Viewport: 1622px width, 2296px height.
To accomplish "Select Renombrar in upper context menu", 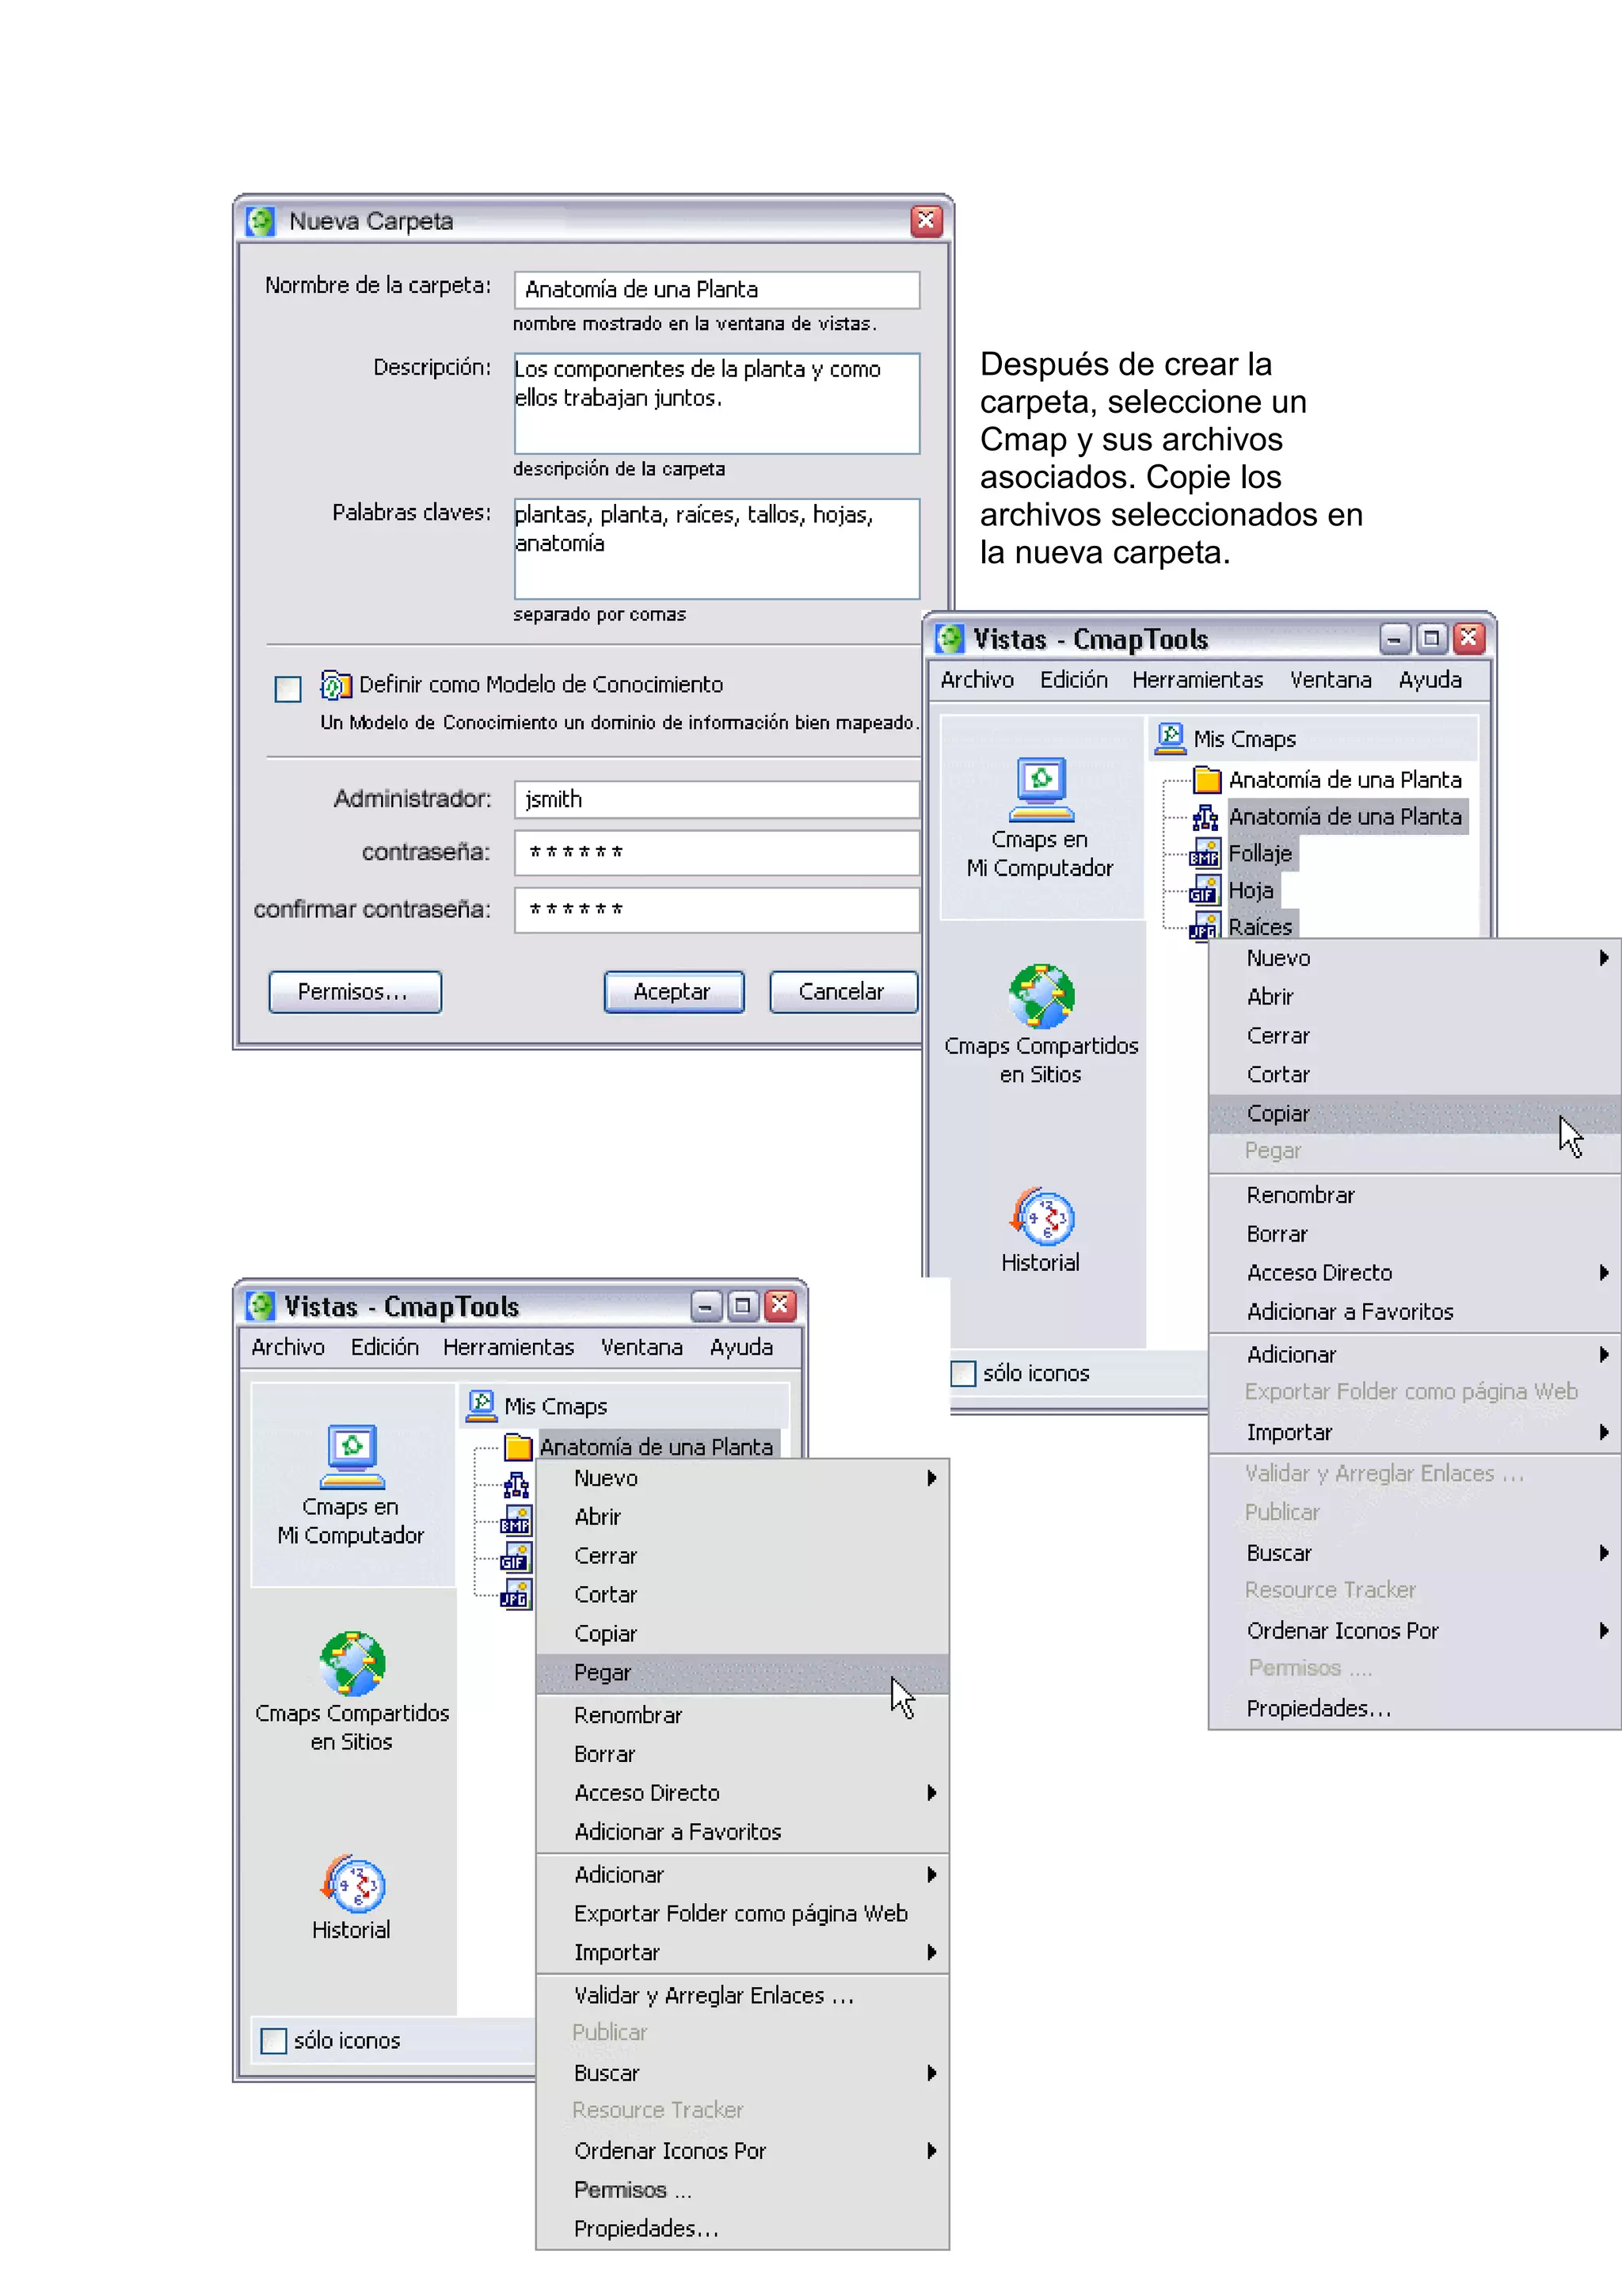I will 1414,1195.
